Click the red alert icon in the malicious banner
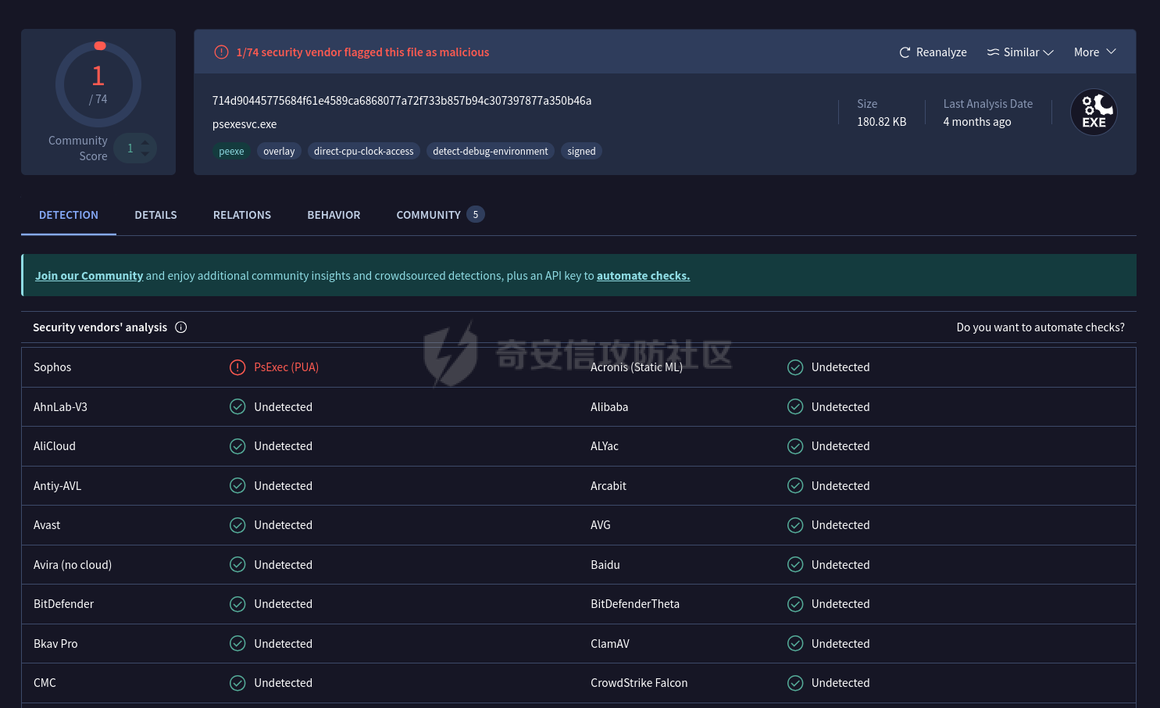This screenshot has width=1160, height=708. tap(222, 52)
